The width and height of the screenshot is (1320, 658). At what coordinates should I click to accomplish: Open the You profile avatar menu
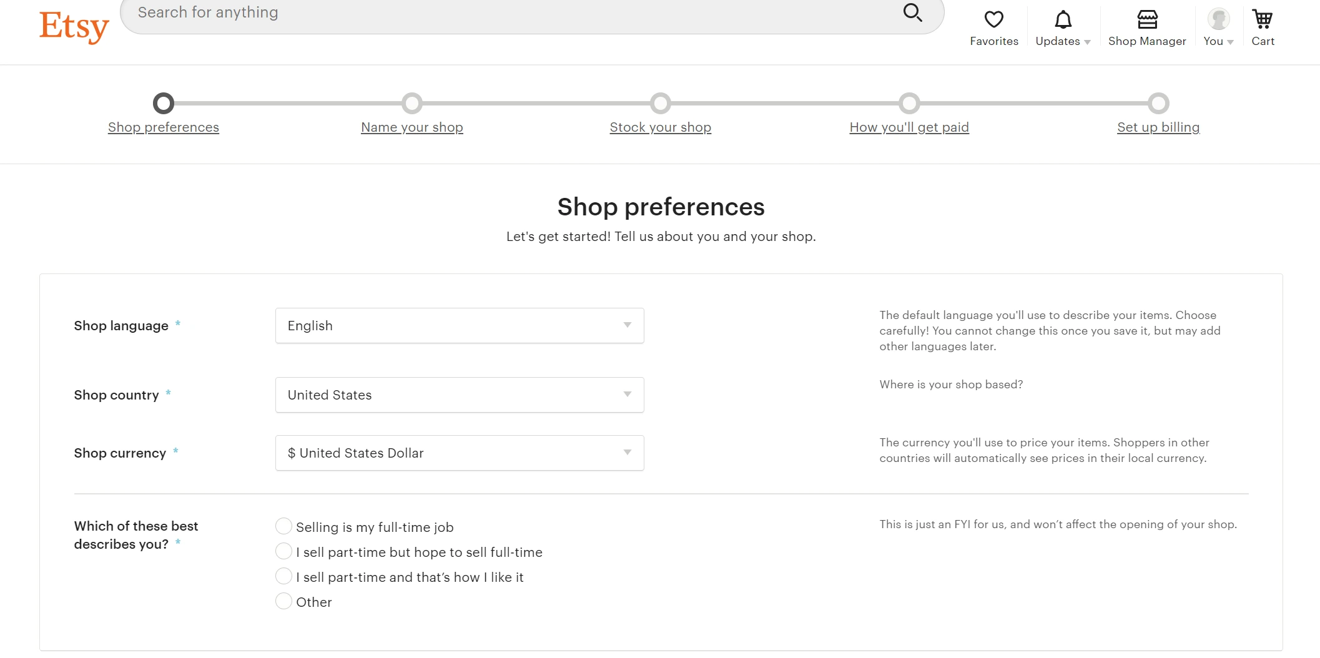coord(1218,20)
